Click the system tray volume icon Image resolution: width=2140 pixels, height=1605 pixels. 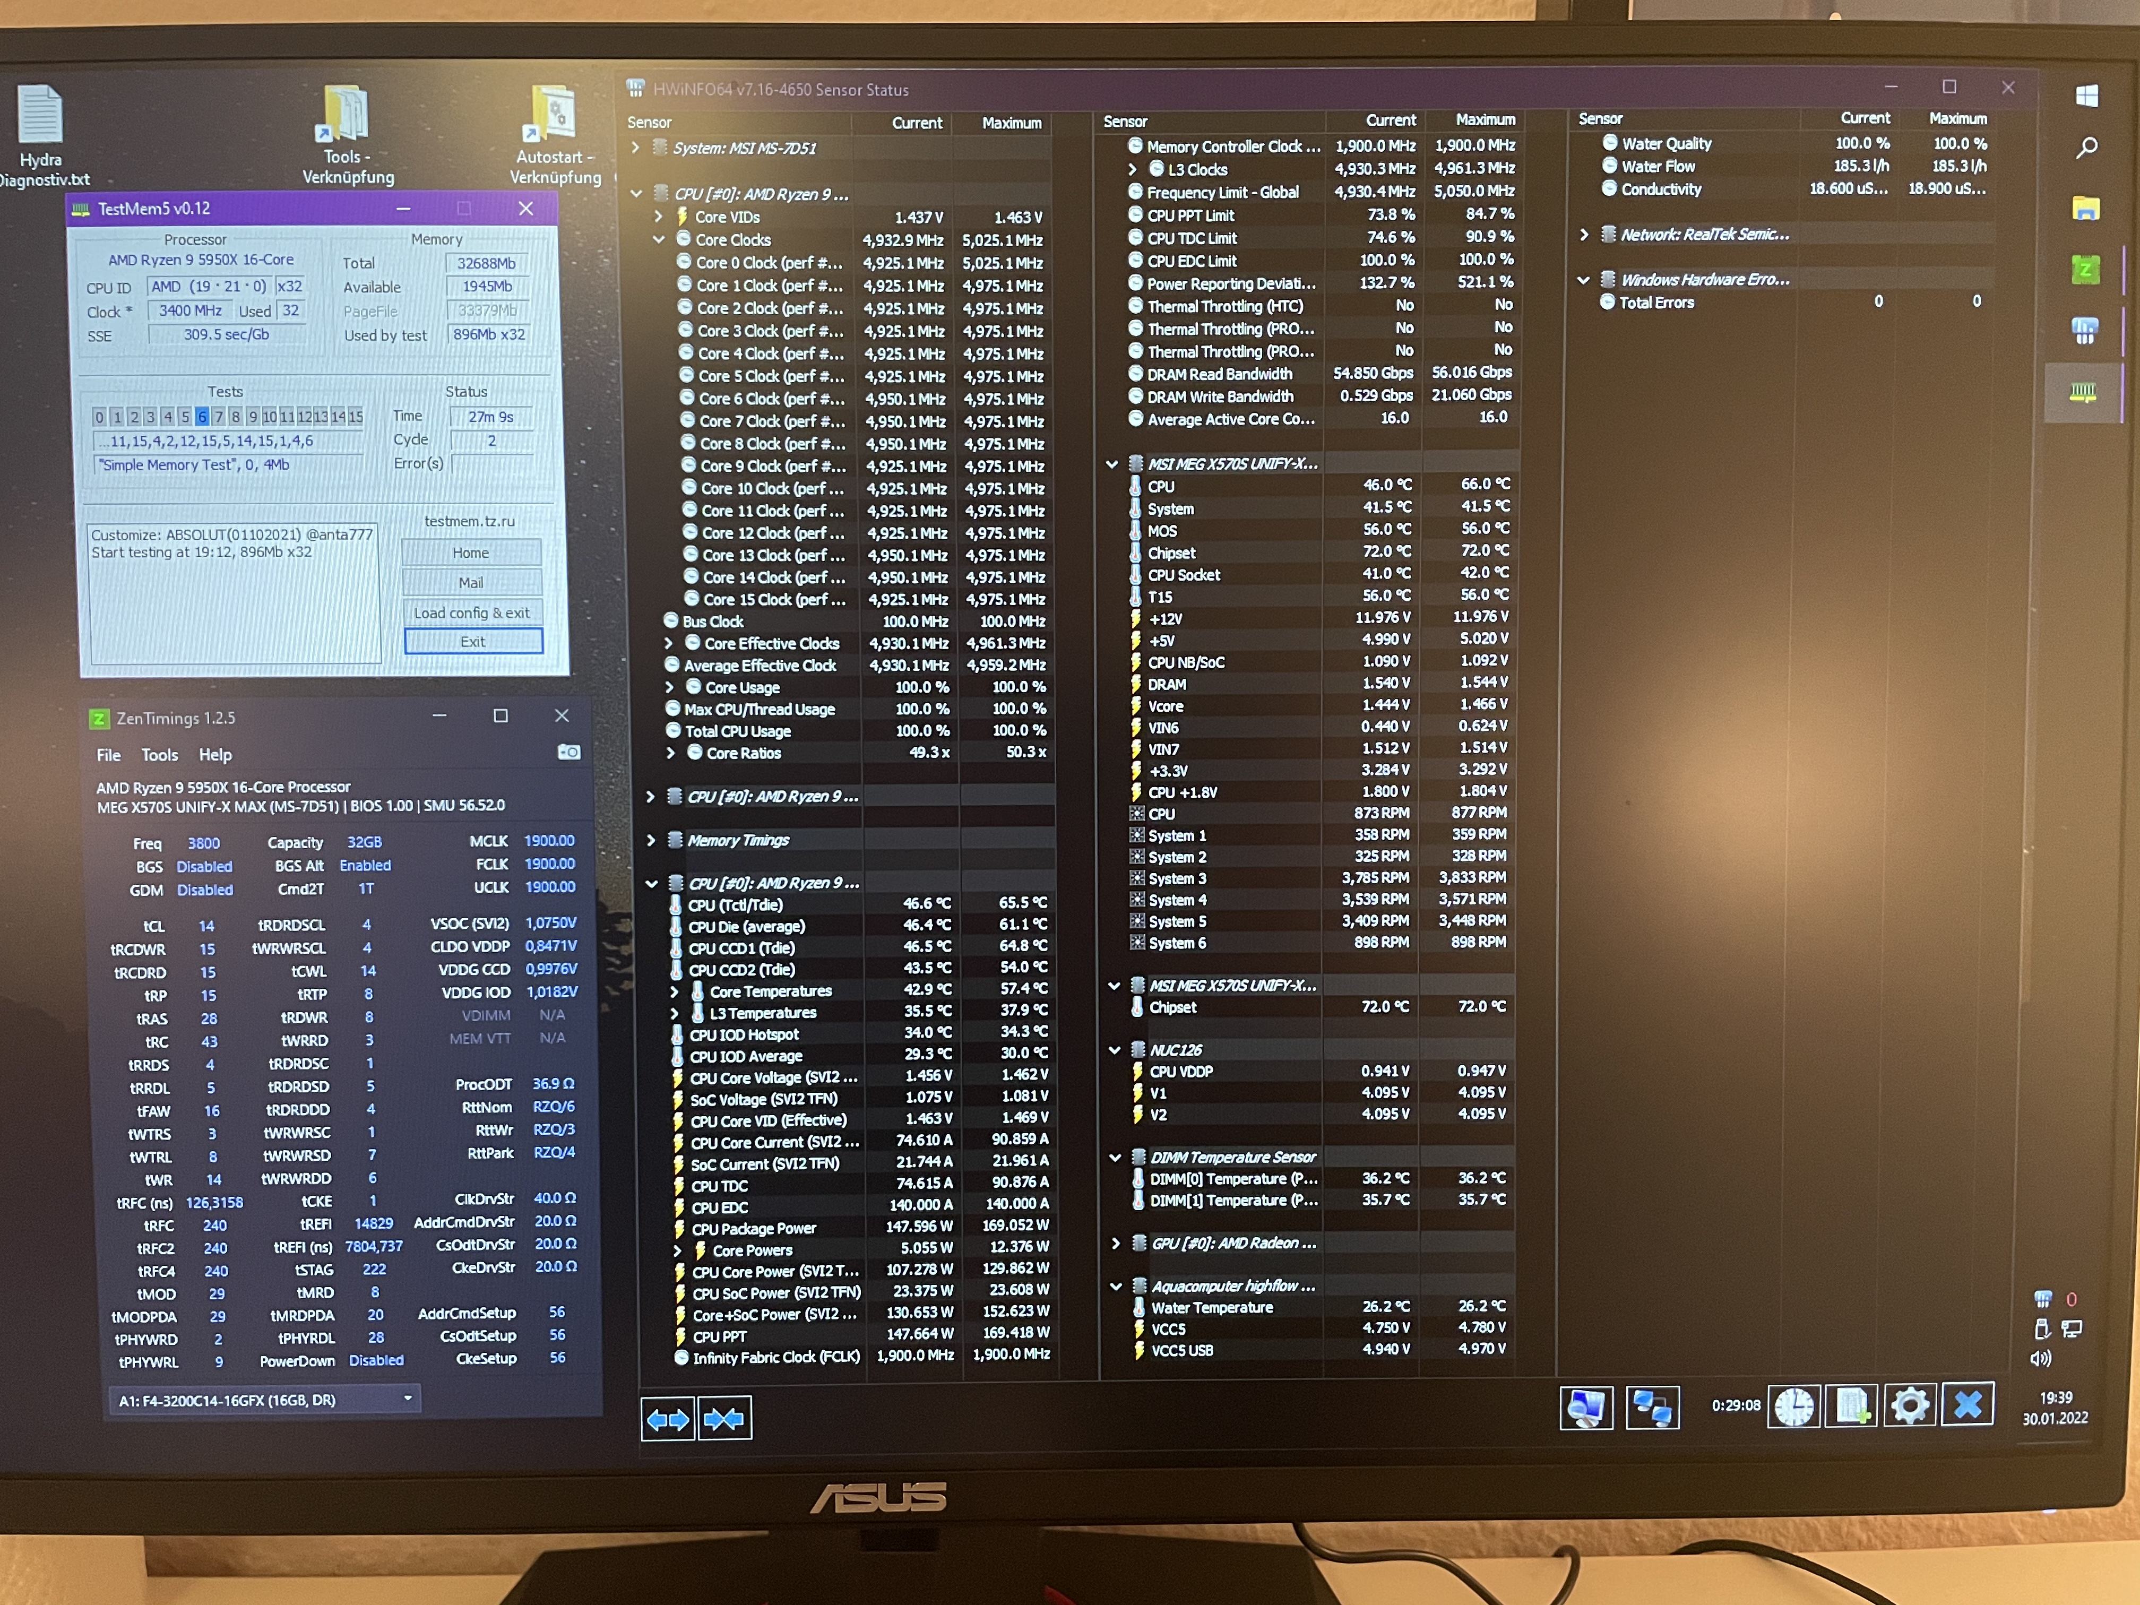coord(2040,1358)
